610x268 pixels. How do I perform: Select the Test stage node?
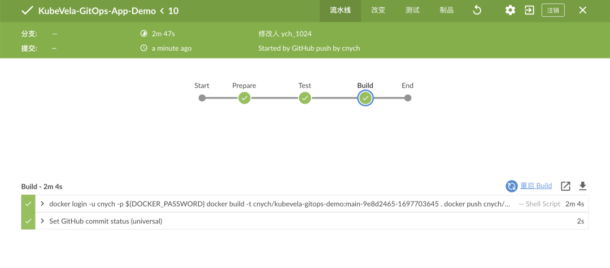pos(305,98)
